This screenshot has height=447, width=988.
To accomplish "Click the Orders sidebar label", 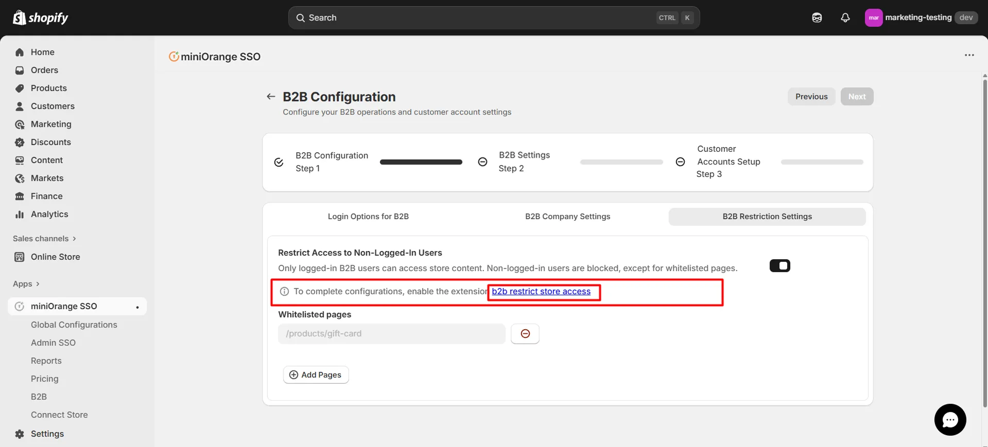I will point(44,70).
